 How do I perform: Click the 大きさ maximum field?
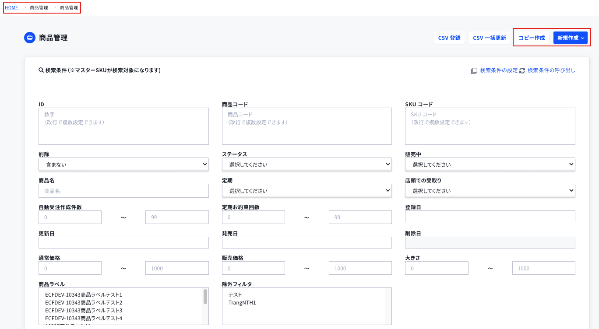(x=544, y=268)
